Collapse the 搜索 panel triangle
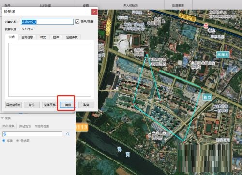 pyautogui.click(x=2, y=118)
